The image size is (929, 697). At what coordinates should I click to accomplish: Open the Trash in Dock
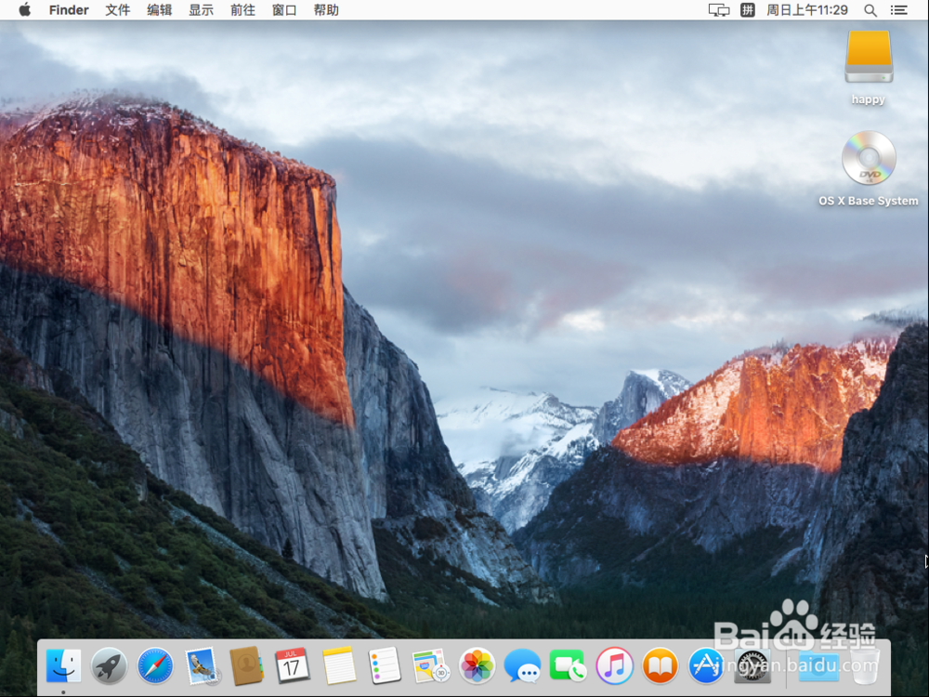pos(865,665)
